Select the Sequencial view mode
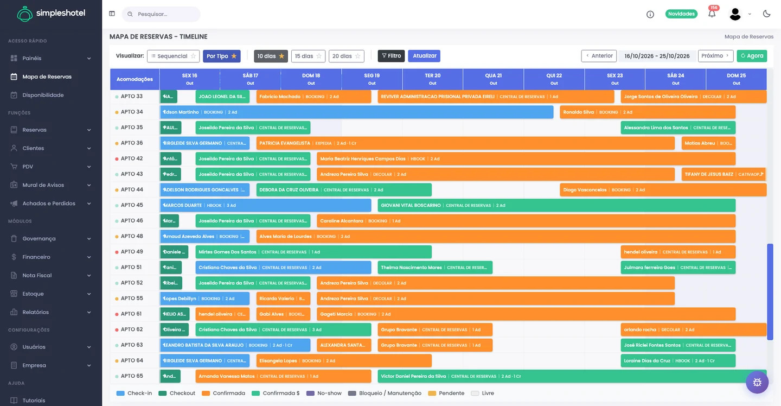 [x=174, y=56]
